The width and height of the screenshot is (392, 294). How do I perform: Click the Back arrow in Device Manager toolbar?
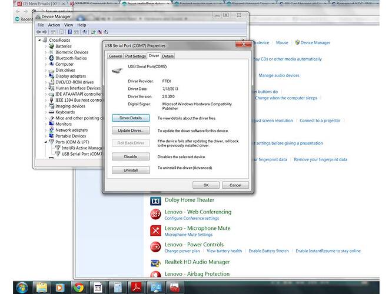point(38,32)
